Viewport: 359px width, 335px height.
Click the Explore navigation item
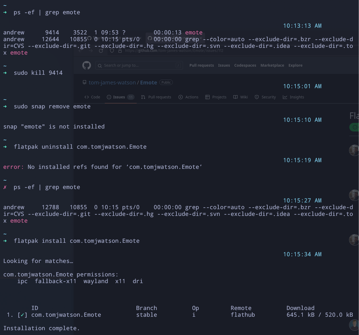pos(295,65)
